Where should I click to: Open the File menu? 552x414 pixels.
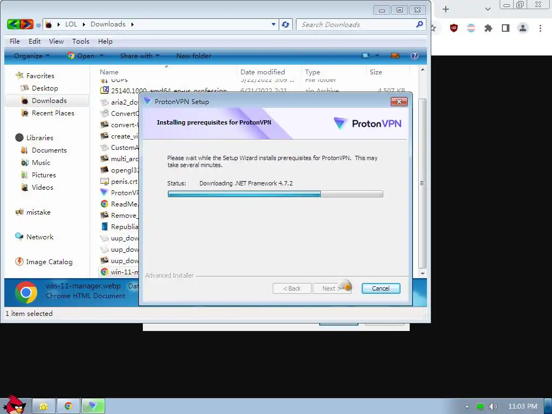tap(15, 41)
